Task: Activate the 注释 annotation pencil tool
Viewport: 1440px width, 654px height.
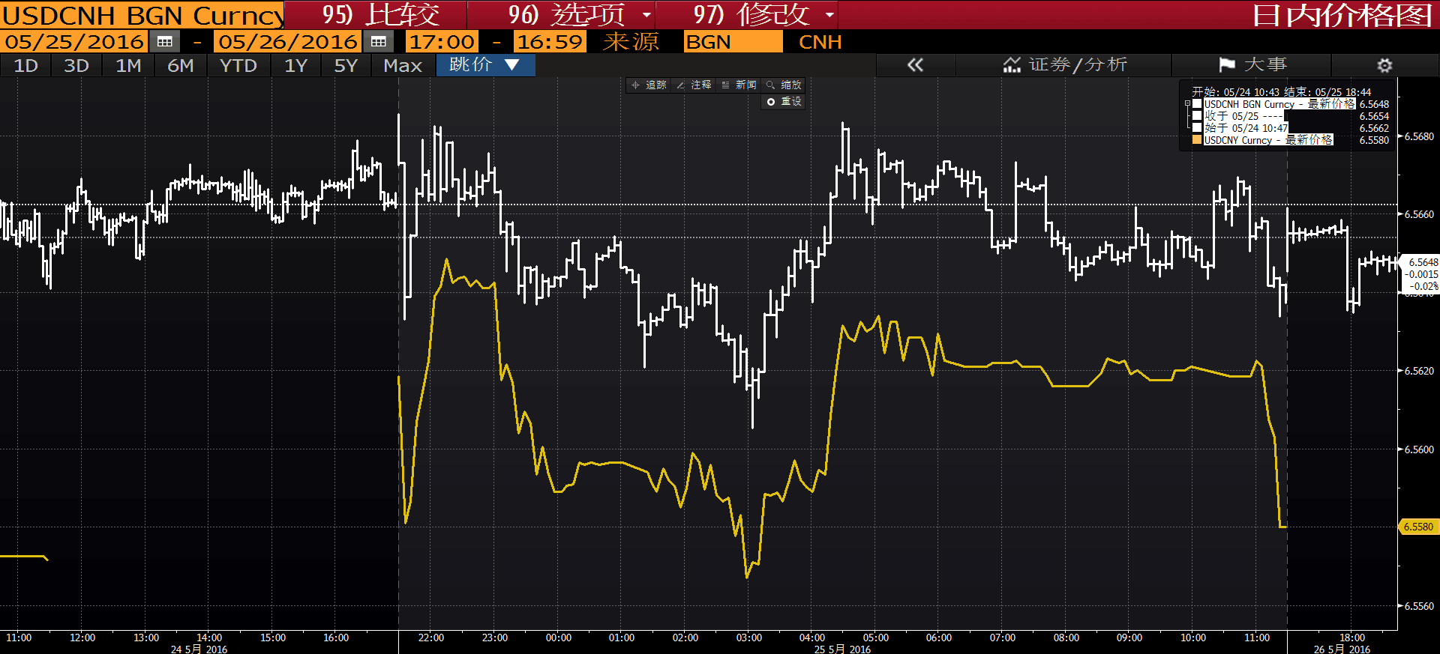Action: point(694,85)
